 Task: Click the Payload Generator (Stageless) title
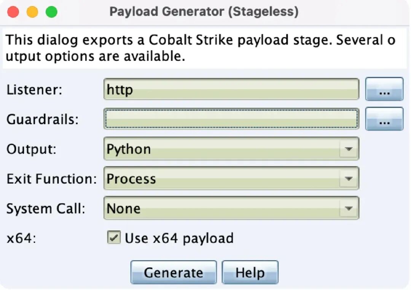point(204,12)
